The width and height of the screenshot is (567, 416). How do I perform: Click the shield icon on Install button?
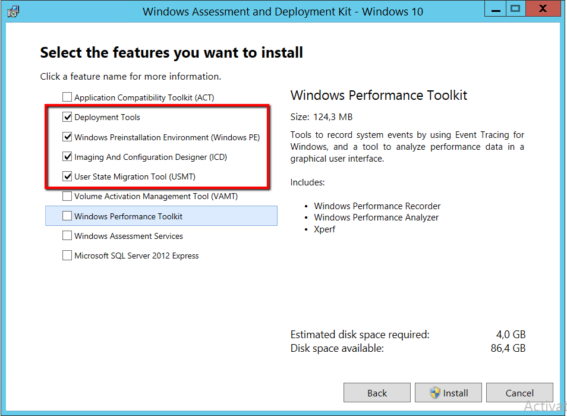(434, 393)
